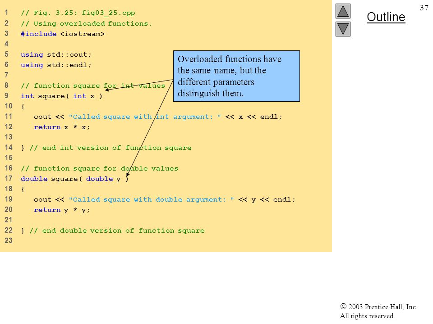Click the "int square( int x )" declaration

(62, 96)
